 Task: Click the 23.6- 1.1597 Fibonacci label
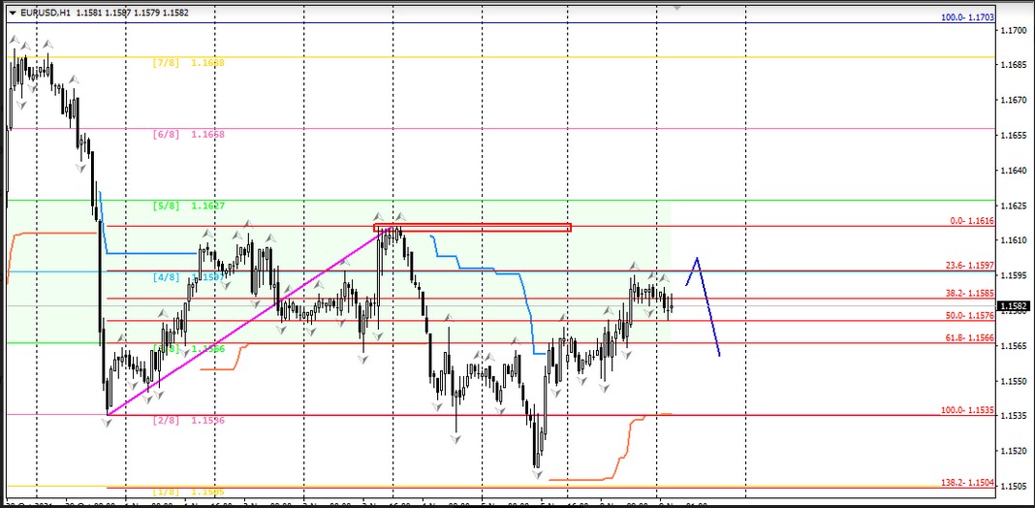[x=969, y=266]
